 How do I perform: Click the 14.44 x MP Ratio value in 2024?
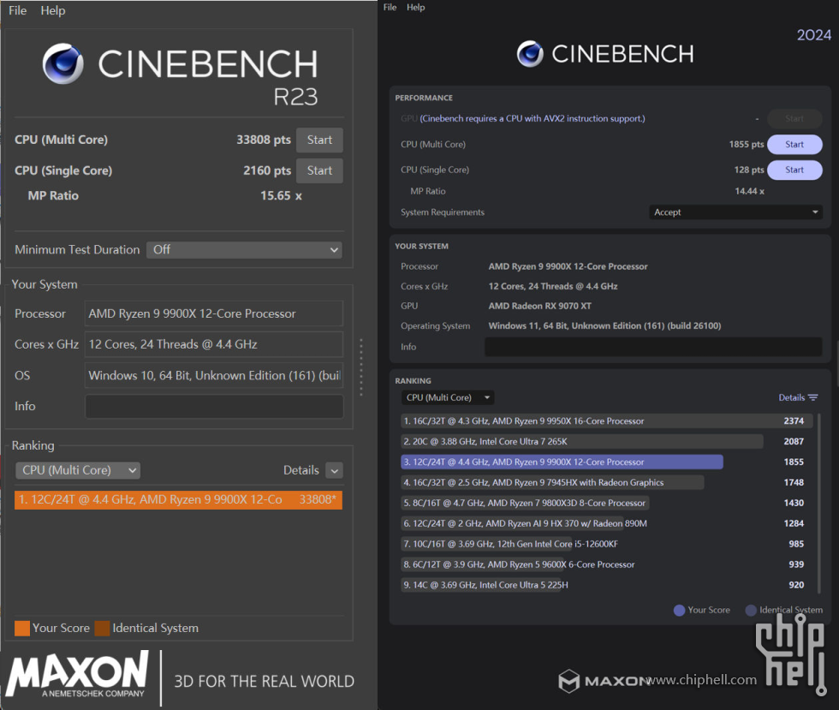click(x=749, y=191)
